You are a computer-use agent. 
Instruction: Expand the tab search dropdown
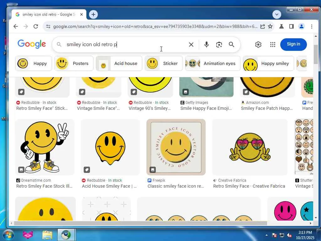click(276, 14)
